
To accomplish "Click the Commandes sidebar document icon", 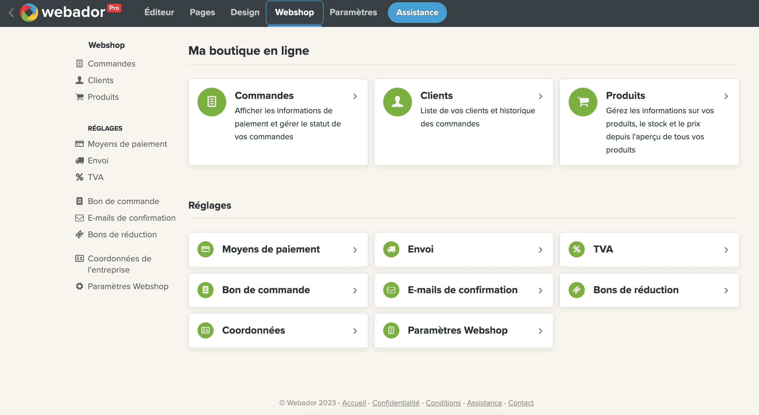I will [x=79, y=64].
